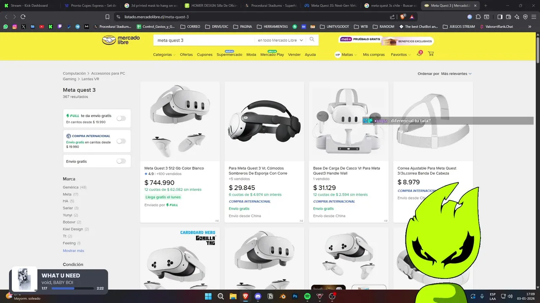Open the Brave Wallet icon

point(509,17)
